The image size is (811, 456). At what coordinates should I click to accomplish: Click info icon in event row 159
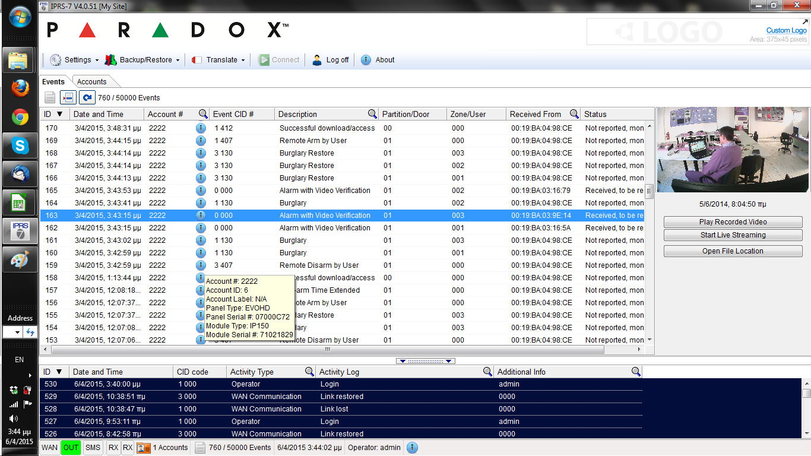point(201,265)
